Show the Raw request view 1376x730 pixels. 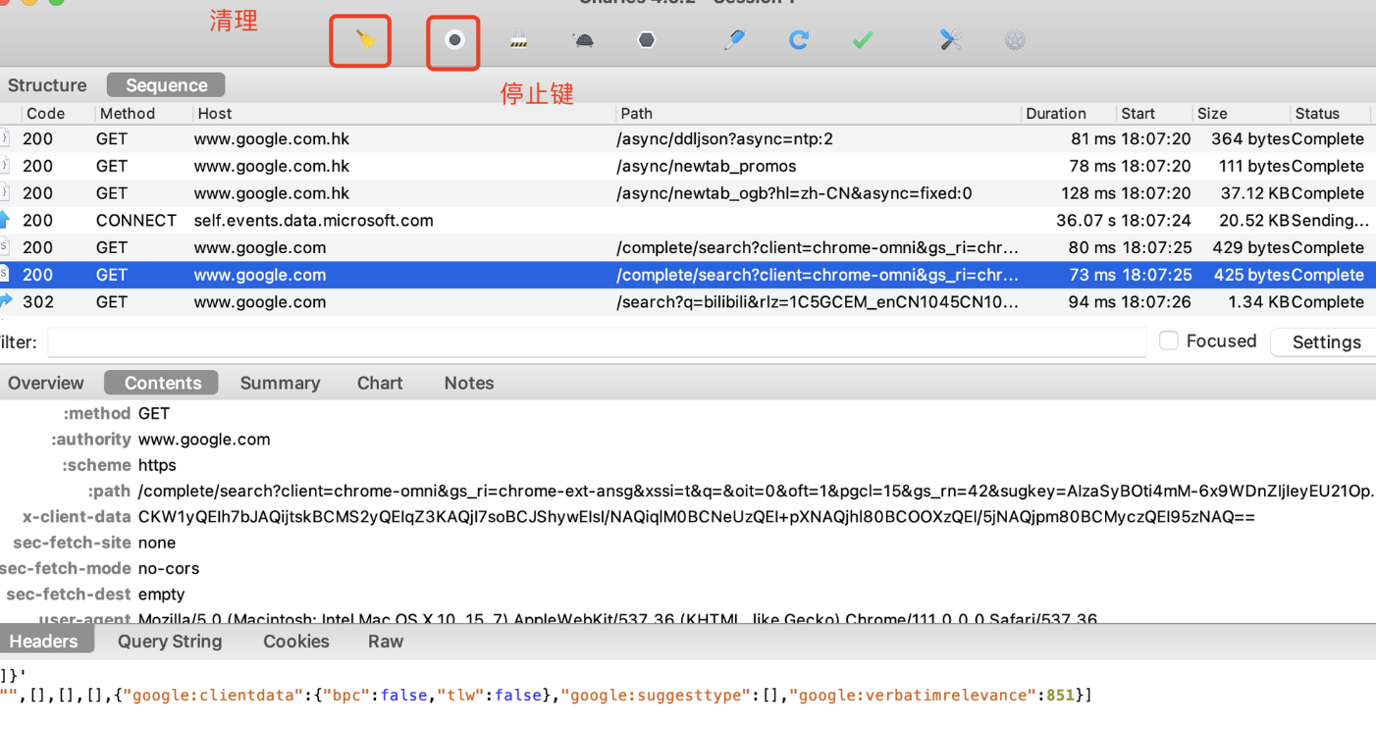[386, 642]
